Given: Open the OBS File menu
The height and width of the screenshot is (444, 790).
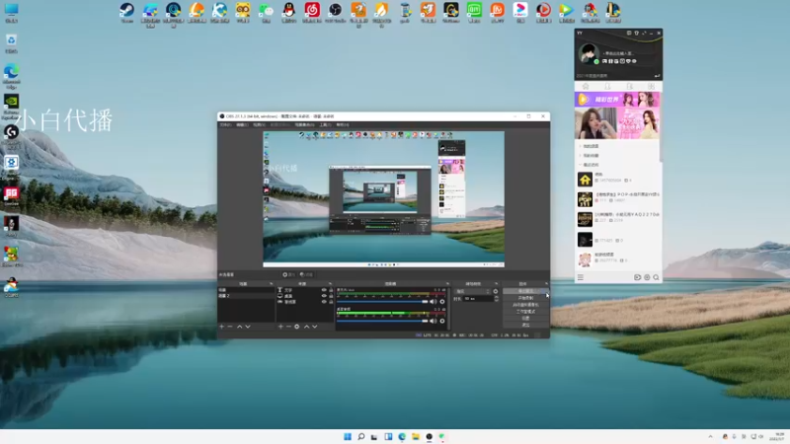Looking at the screenshot, I should tap(225, 125).
